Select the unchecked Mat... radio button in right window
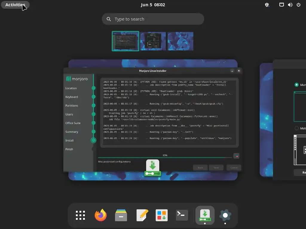Screen dimensions: 306x229 click(x=296, y=128)
